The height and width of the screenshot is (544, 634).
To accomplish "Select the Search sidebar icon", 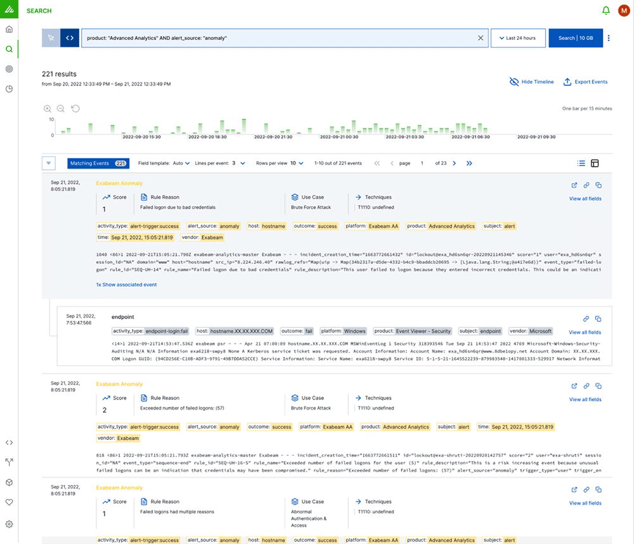I will [9, 49].
